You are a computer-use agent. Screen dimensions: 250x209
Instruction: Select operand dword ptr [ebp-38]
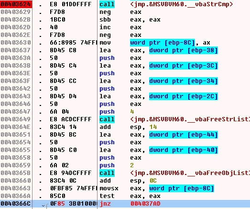184,50
